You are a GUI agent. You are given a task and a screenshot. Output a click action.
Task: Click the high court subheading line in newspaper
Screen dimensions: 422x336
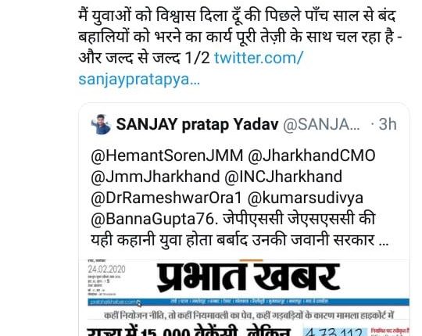click(x=249, y=315)
